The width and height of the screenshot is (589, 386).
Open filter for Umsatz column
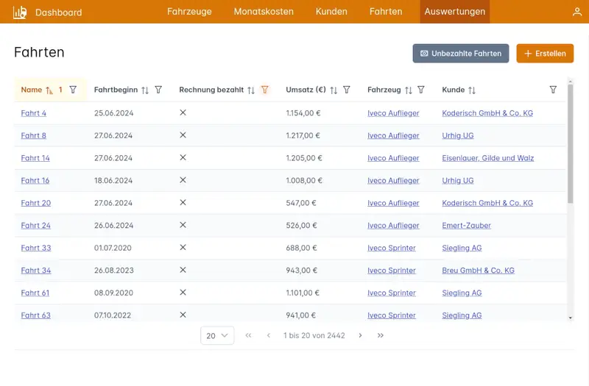[347, 90]
